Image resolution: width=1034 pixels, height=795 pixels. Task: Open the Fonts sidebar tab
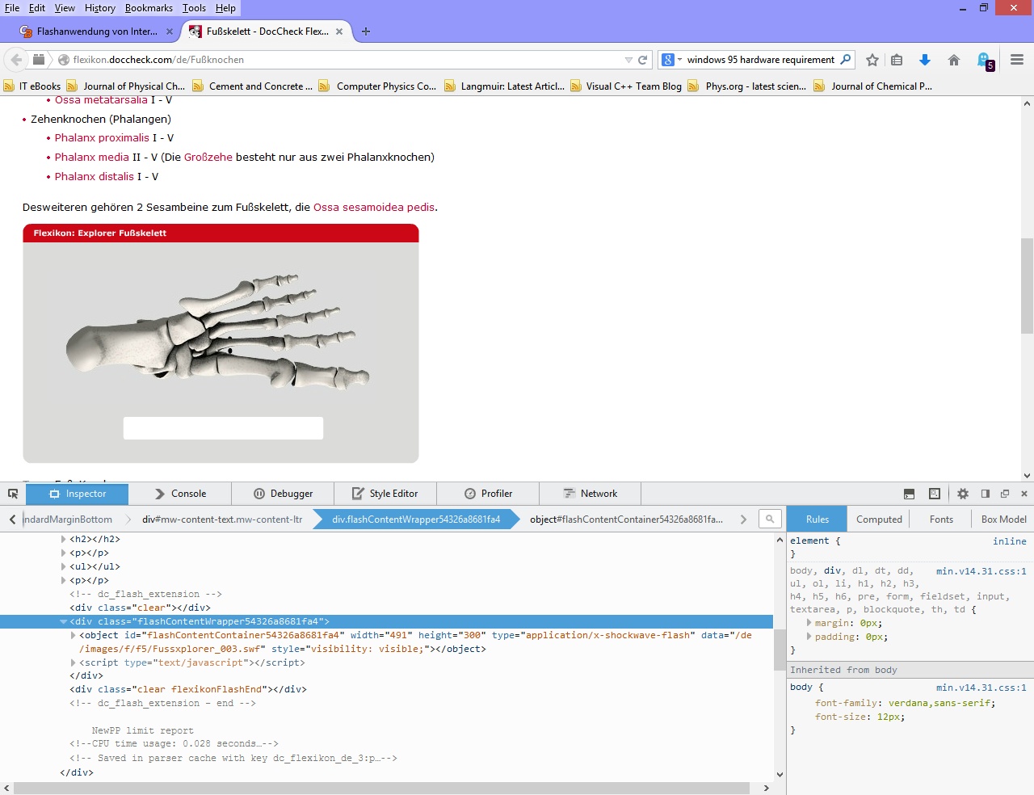(x=941, y=519)
